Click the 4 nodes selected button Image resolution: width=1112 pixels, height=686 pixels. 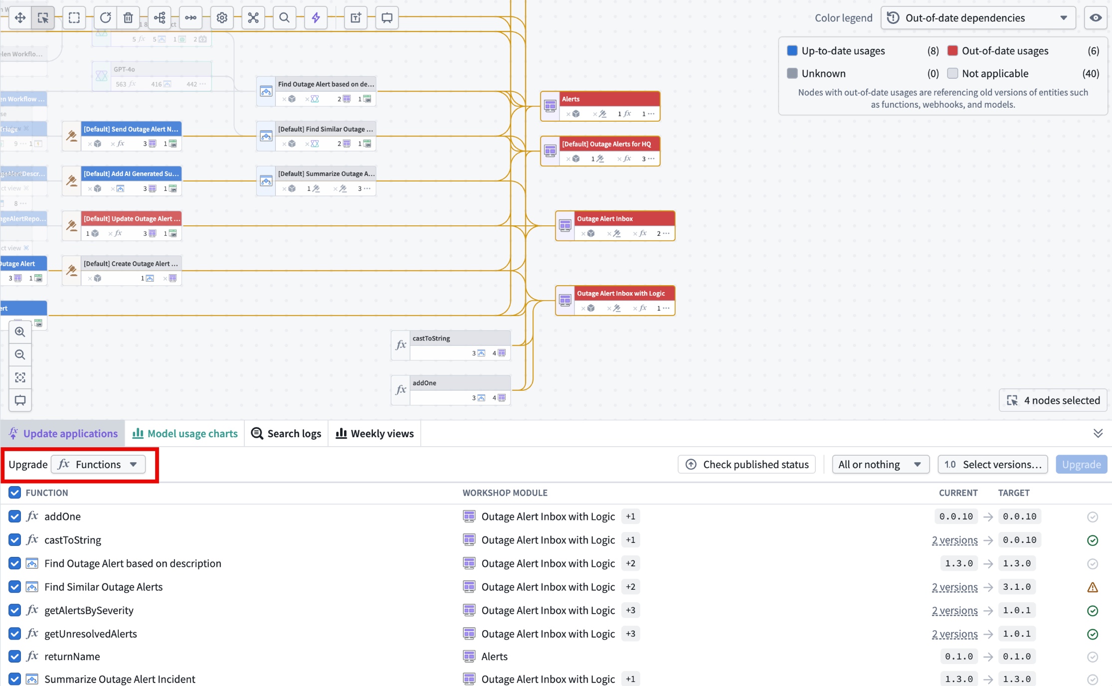point(1053,400)
